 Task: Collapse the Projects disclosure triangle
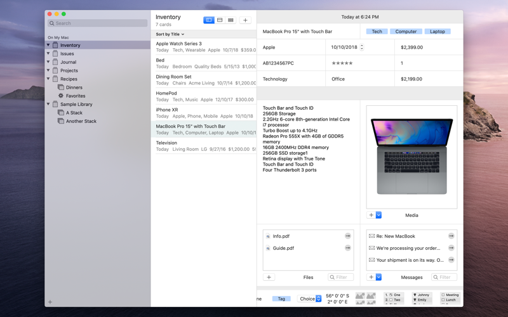[48, 70]
